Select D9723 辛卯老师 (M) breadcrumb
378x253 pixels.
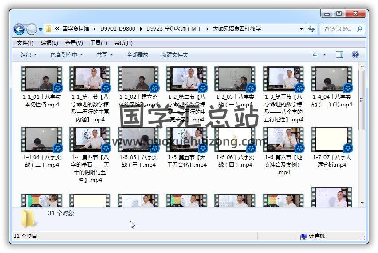(x=173, y=29)
